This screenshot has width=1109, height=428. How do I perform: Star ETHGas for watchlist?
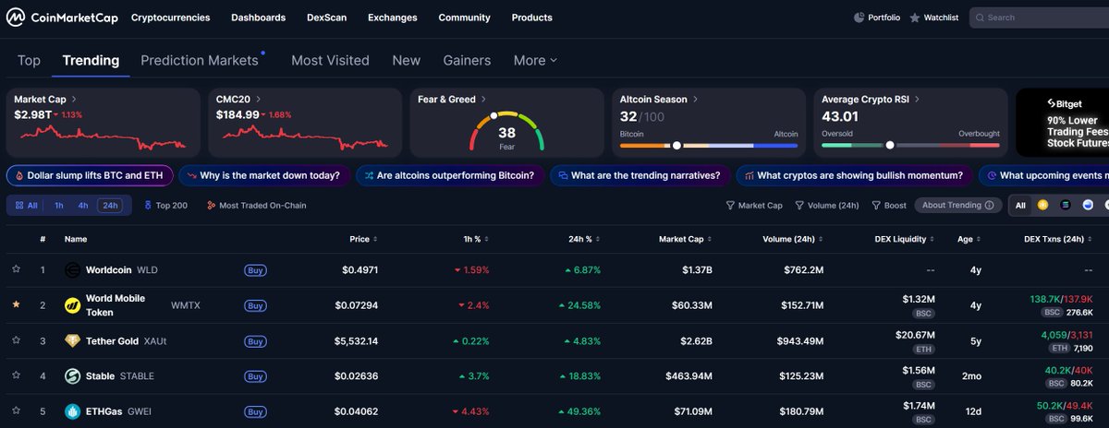tap(16, 411)
